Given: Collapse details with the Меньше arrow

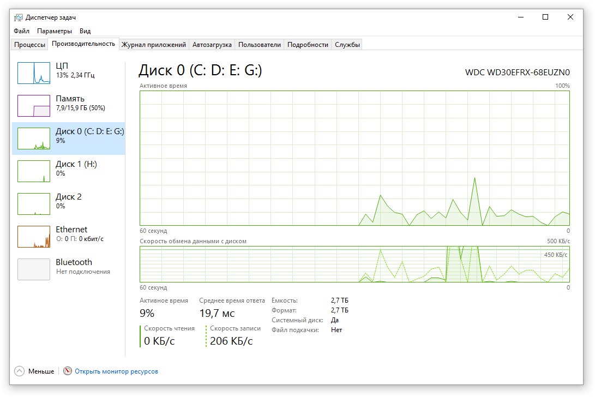Looking at the screenshot, I should [x=20, y=371].
